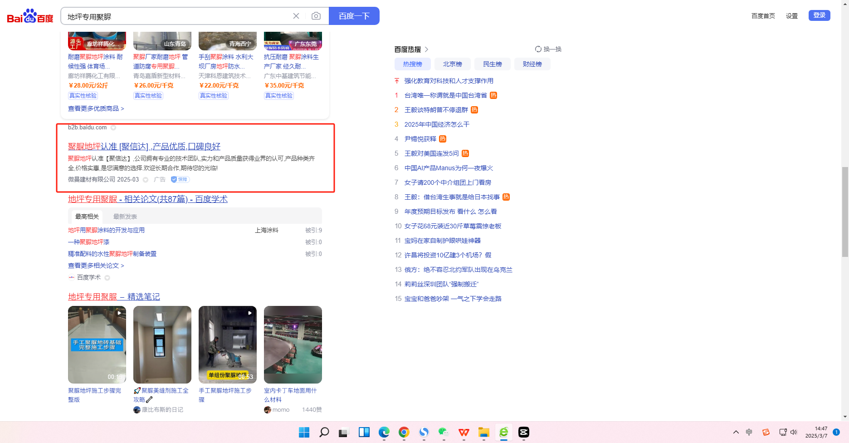Play the 手工聚脲地坪施工步骤 video thumbnail
The image size is (849, 443).
(x=228, y=345)
